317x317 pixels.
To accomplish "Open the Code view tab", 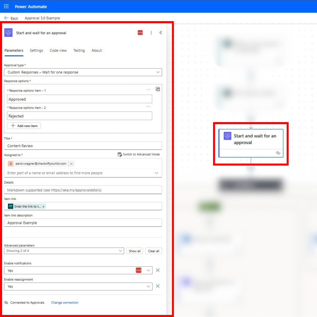I will (x=58, y=50).
